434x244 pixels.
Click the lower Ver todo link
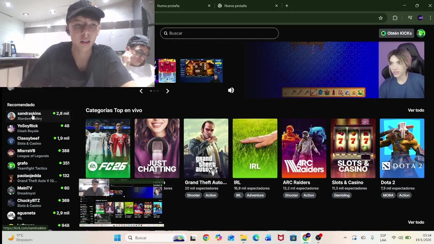point(416,222)
